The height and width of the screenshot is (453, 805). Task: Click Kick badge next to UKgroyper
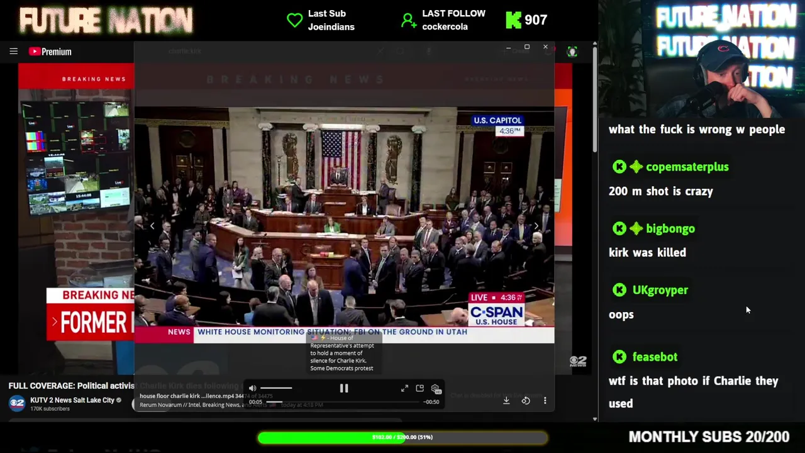pos(619,290)
